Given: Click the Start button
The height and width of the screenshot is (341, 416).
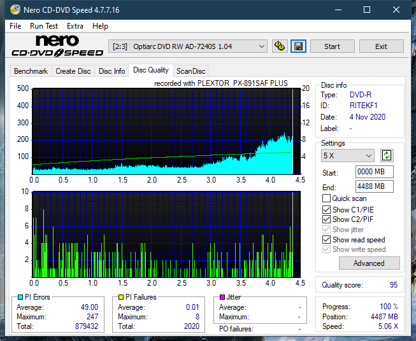Looking at the screenshot, I should (x=332, y=46).
